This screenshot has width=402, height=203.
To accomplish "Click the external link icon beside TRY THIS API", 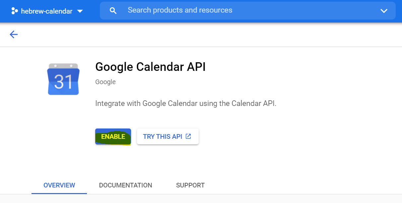I will [188, 136].
